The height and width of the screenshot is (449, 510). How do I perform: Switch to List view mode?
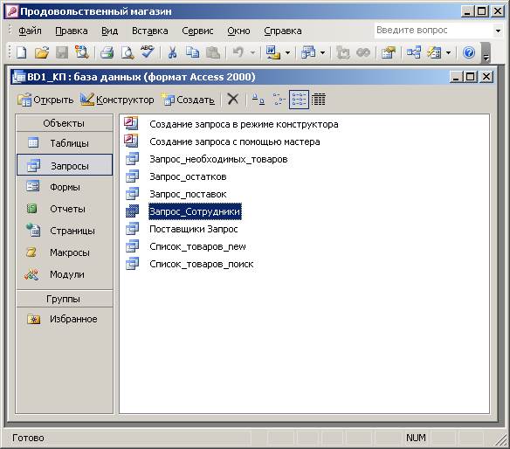click(x=299, y=100)
